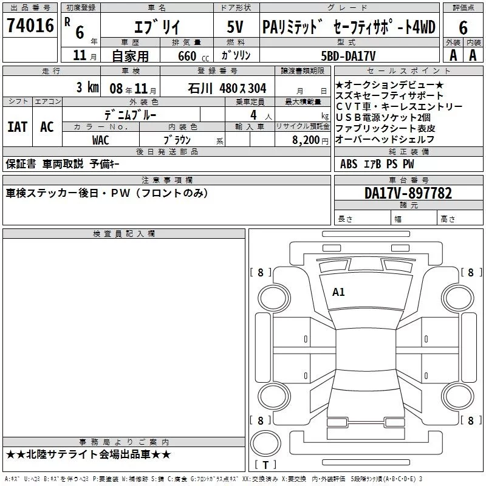Select notice ★★北陸サテライト会場出品車★★

[x=88, y=454]
